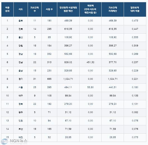
Task: Click the 서울 region cell
Action: click(x=21, y=87)
